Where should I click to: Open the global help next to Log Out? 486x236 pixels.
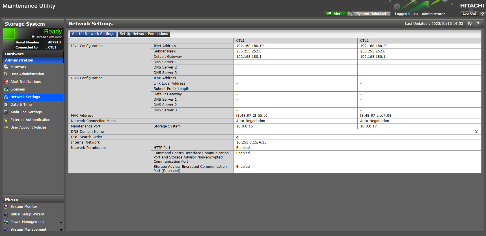click(x=483, y=14)
